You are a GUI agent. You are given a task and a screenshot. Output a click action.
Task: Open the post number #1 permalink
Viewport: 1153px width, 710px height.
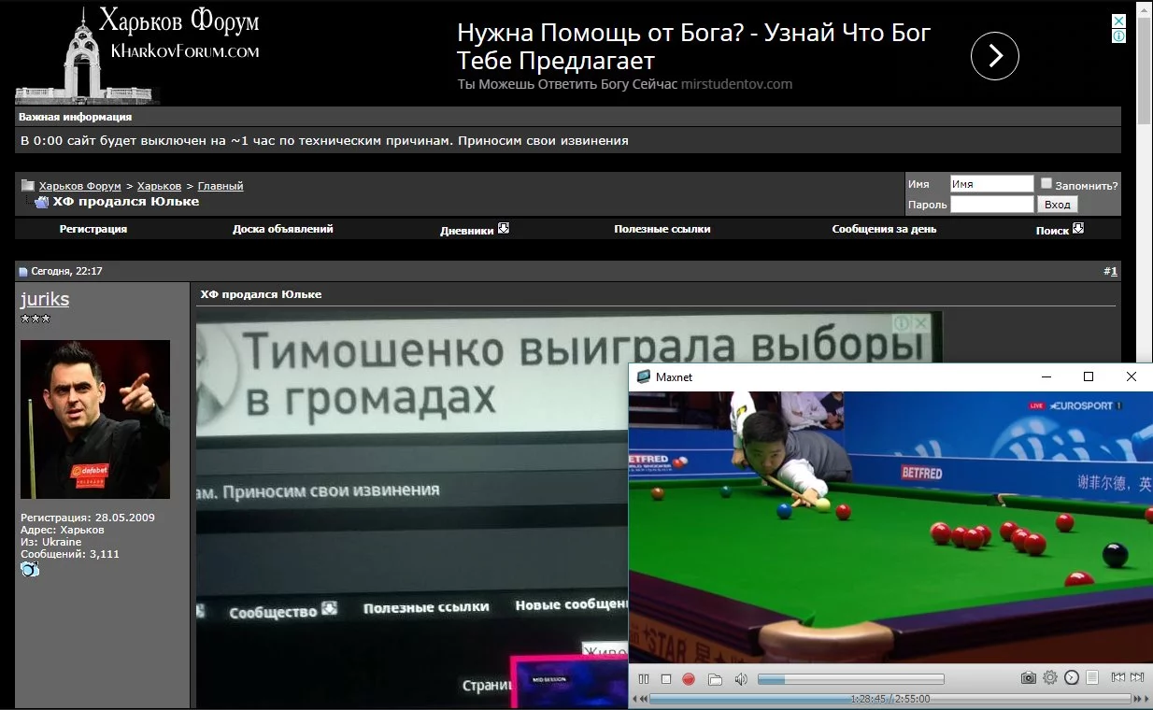1113,271
